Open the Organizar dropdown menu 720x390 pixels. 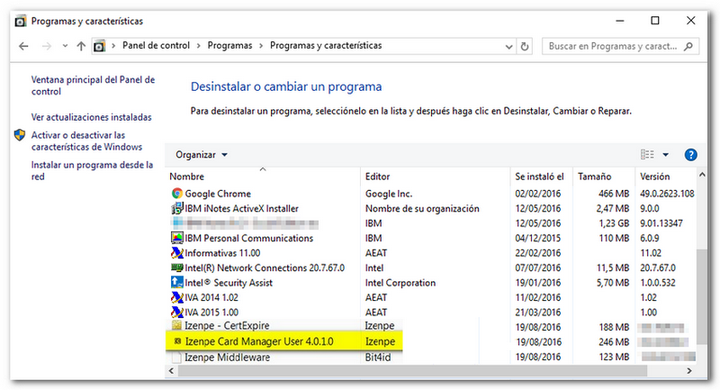202,155
